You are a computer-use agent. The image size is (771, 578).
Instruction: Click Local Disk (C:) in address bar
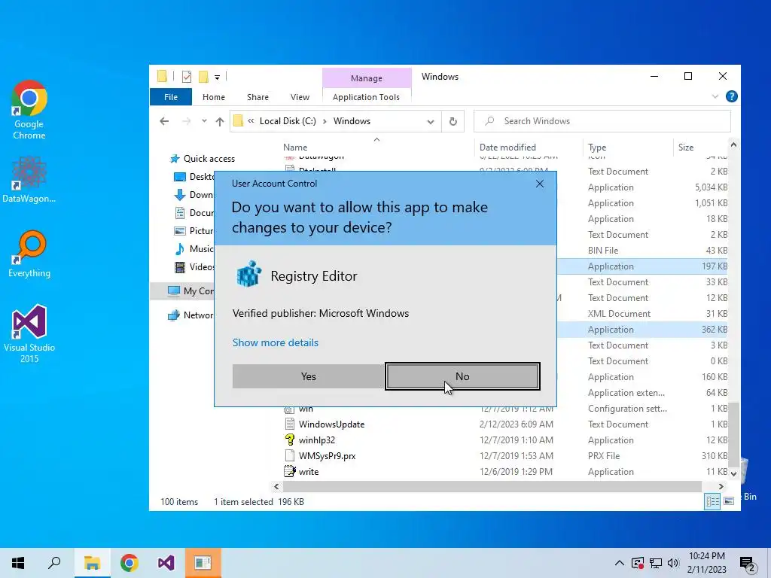click(288, 121)
